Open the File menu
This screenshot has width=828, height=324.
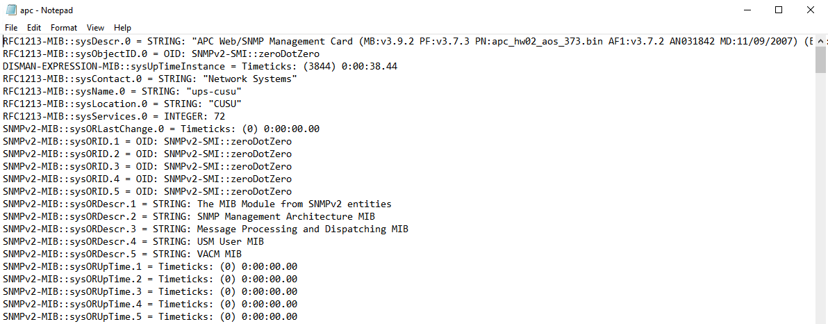pyautogui.click(x=11, y=28)
